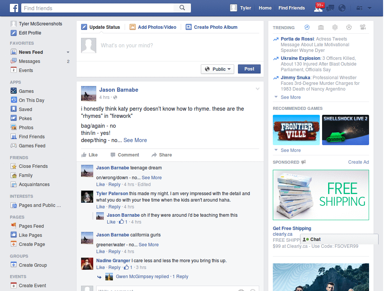Screen dimensions: 388x291
Task: Expand See More under Recommended Games
Action: (291, 150)
